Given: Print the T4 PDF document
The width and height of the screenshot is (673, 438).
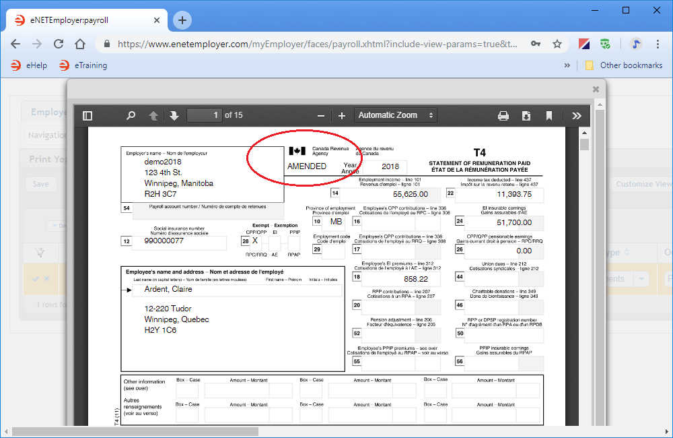Looking at the screenshot, I should click(503, 115).
